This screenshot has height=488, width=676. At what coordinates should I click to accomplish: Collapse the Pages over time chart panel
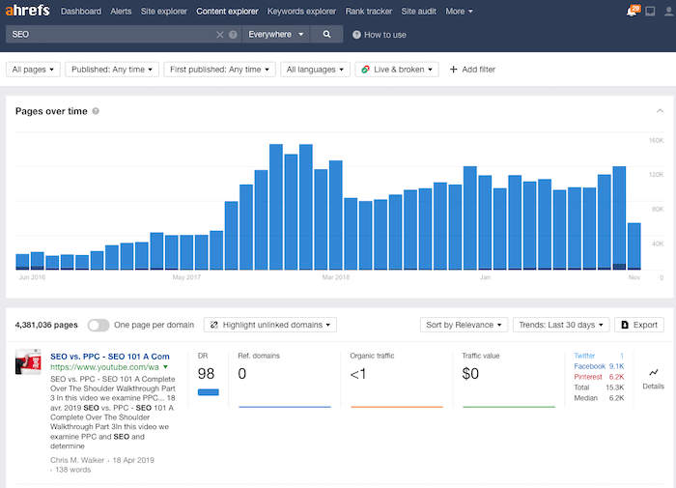pyautogui.click(x=660, y=111)
